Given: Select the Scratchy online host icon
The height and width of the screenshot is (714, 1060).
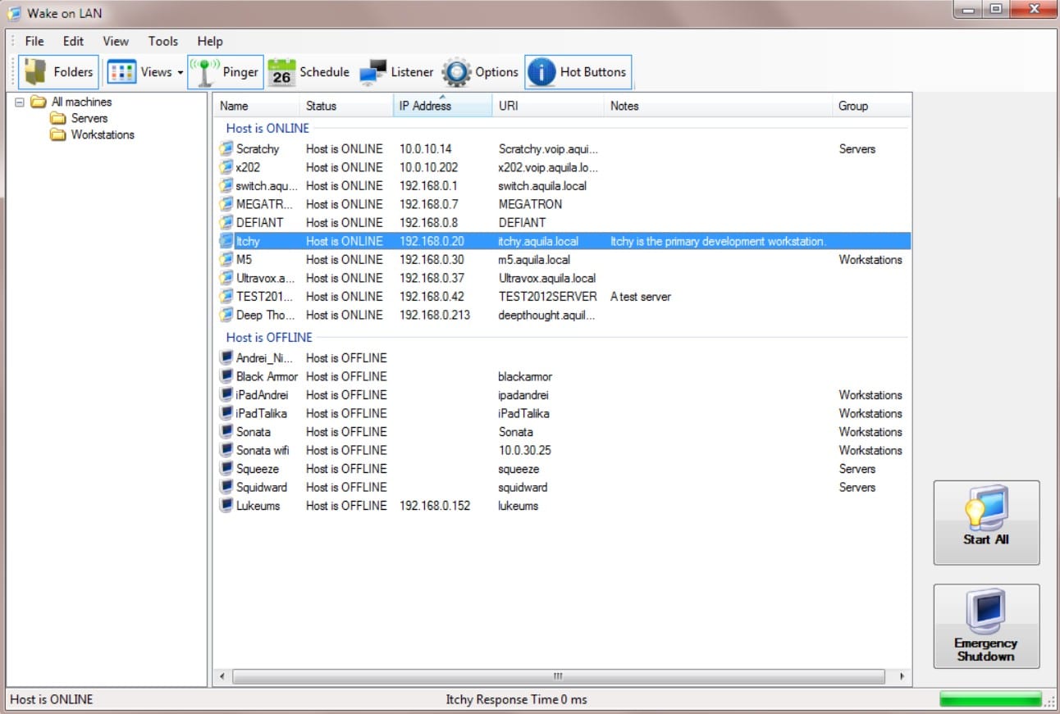Looking at the screenshot, I should click(x=226, y=149).
